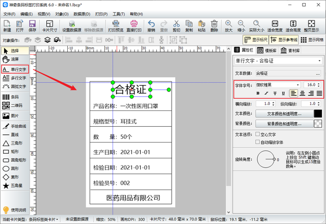326x224 pixels.
Task: Toggle italic text formatting
Action: [266, 93]
